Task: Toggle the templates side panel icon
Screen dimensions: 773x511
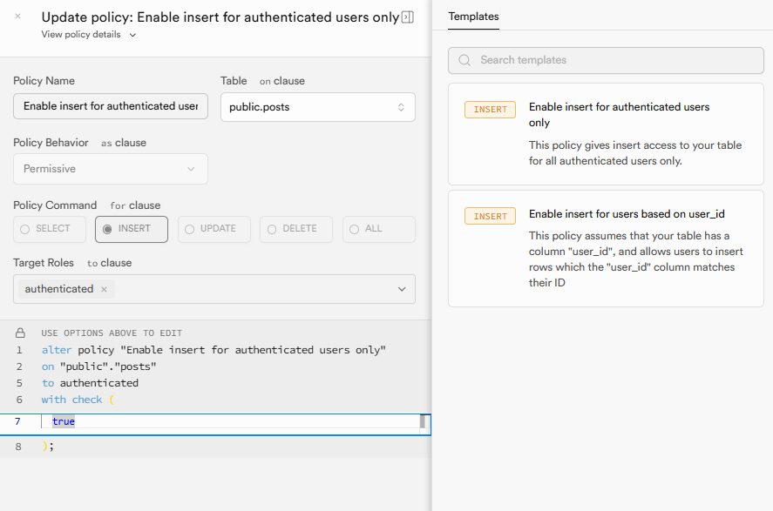Action: (x=407, y=17)
